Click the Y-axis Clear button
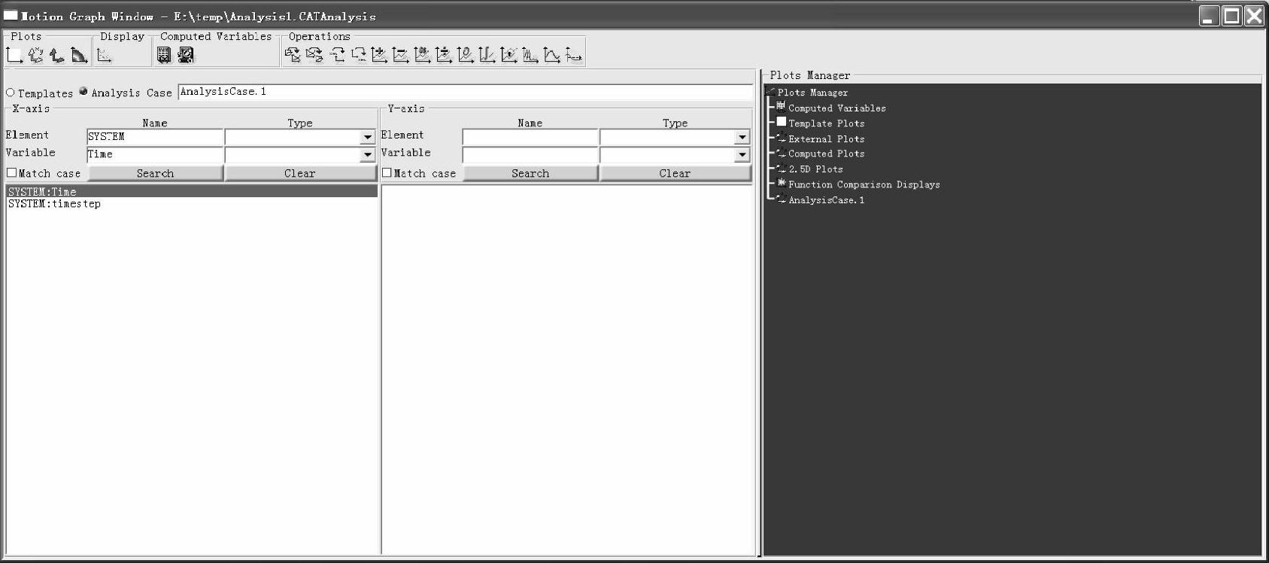This screenshot has width=1269, height=563. [x=675, y=173]
